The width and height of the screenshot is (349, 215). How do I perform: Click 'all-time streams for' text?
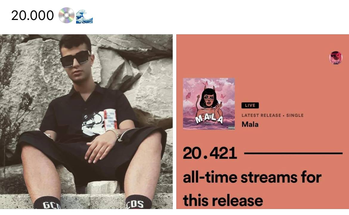coord(252,177)
